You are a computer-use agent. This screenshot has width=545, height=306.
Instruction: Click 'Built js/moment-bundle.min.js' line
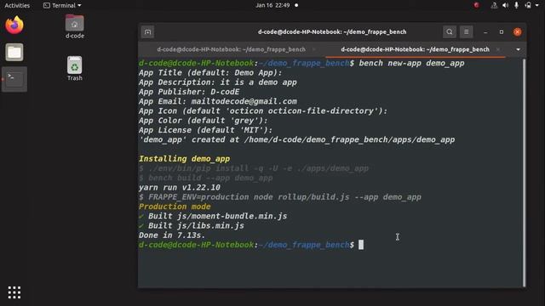point(213,216)
